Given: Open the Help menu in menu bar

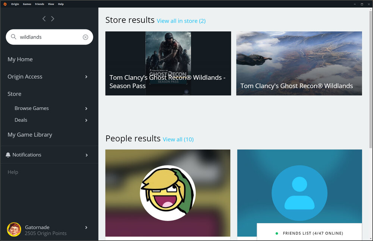Looking at the screenshot, I should [x=61, y=4].
